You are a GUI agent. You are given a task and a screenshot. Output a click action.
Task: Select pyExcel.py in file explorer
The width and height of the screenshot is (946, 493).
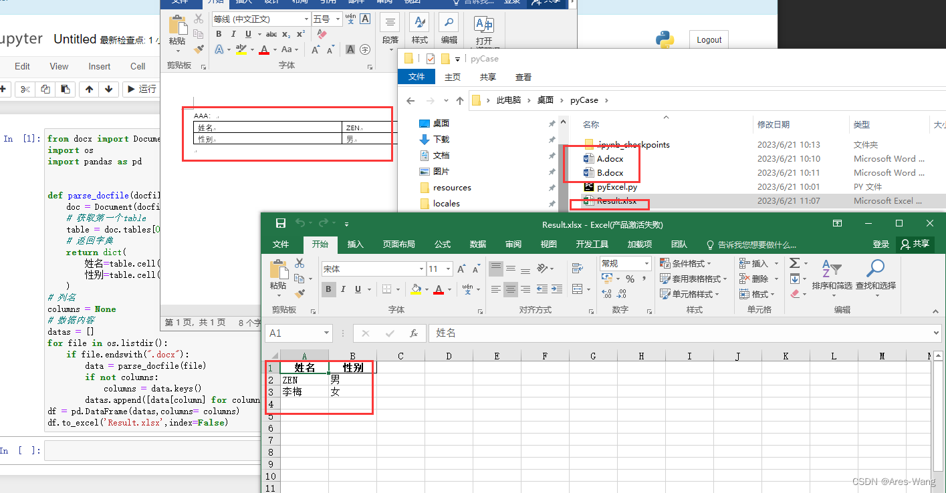[616, 187]
